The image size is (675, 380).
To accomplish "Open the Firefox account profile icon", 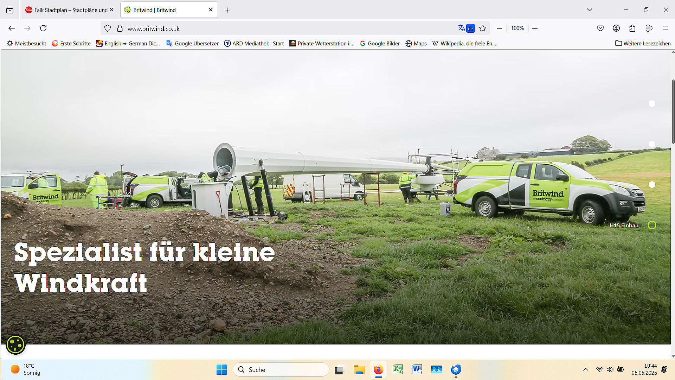I will click(x=616, y=28).
